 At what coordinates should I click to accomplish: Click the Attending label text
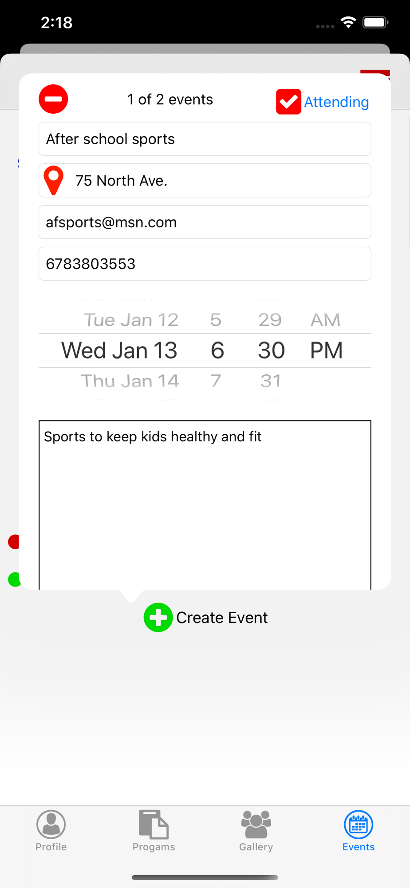click(336, 102)
